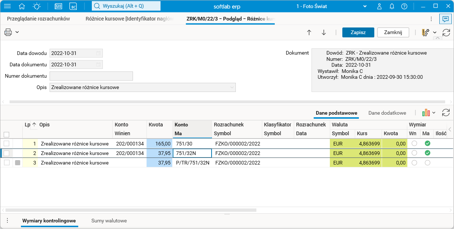Viewport: 454px width, 229px height.
Task: Move to next record with down arrow
Action: coord(324,32)
